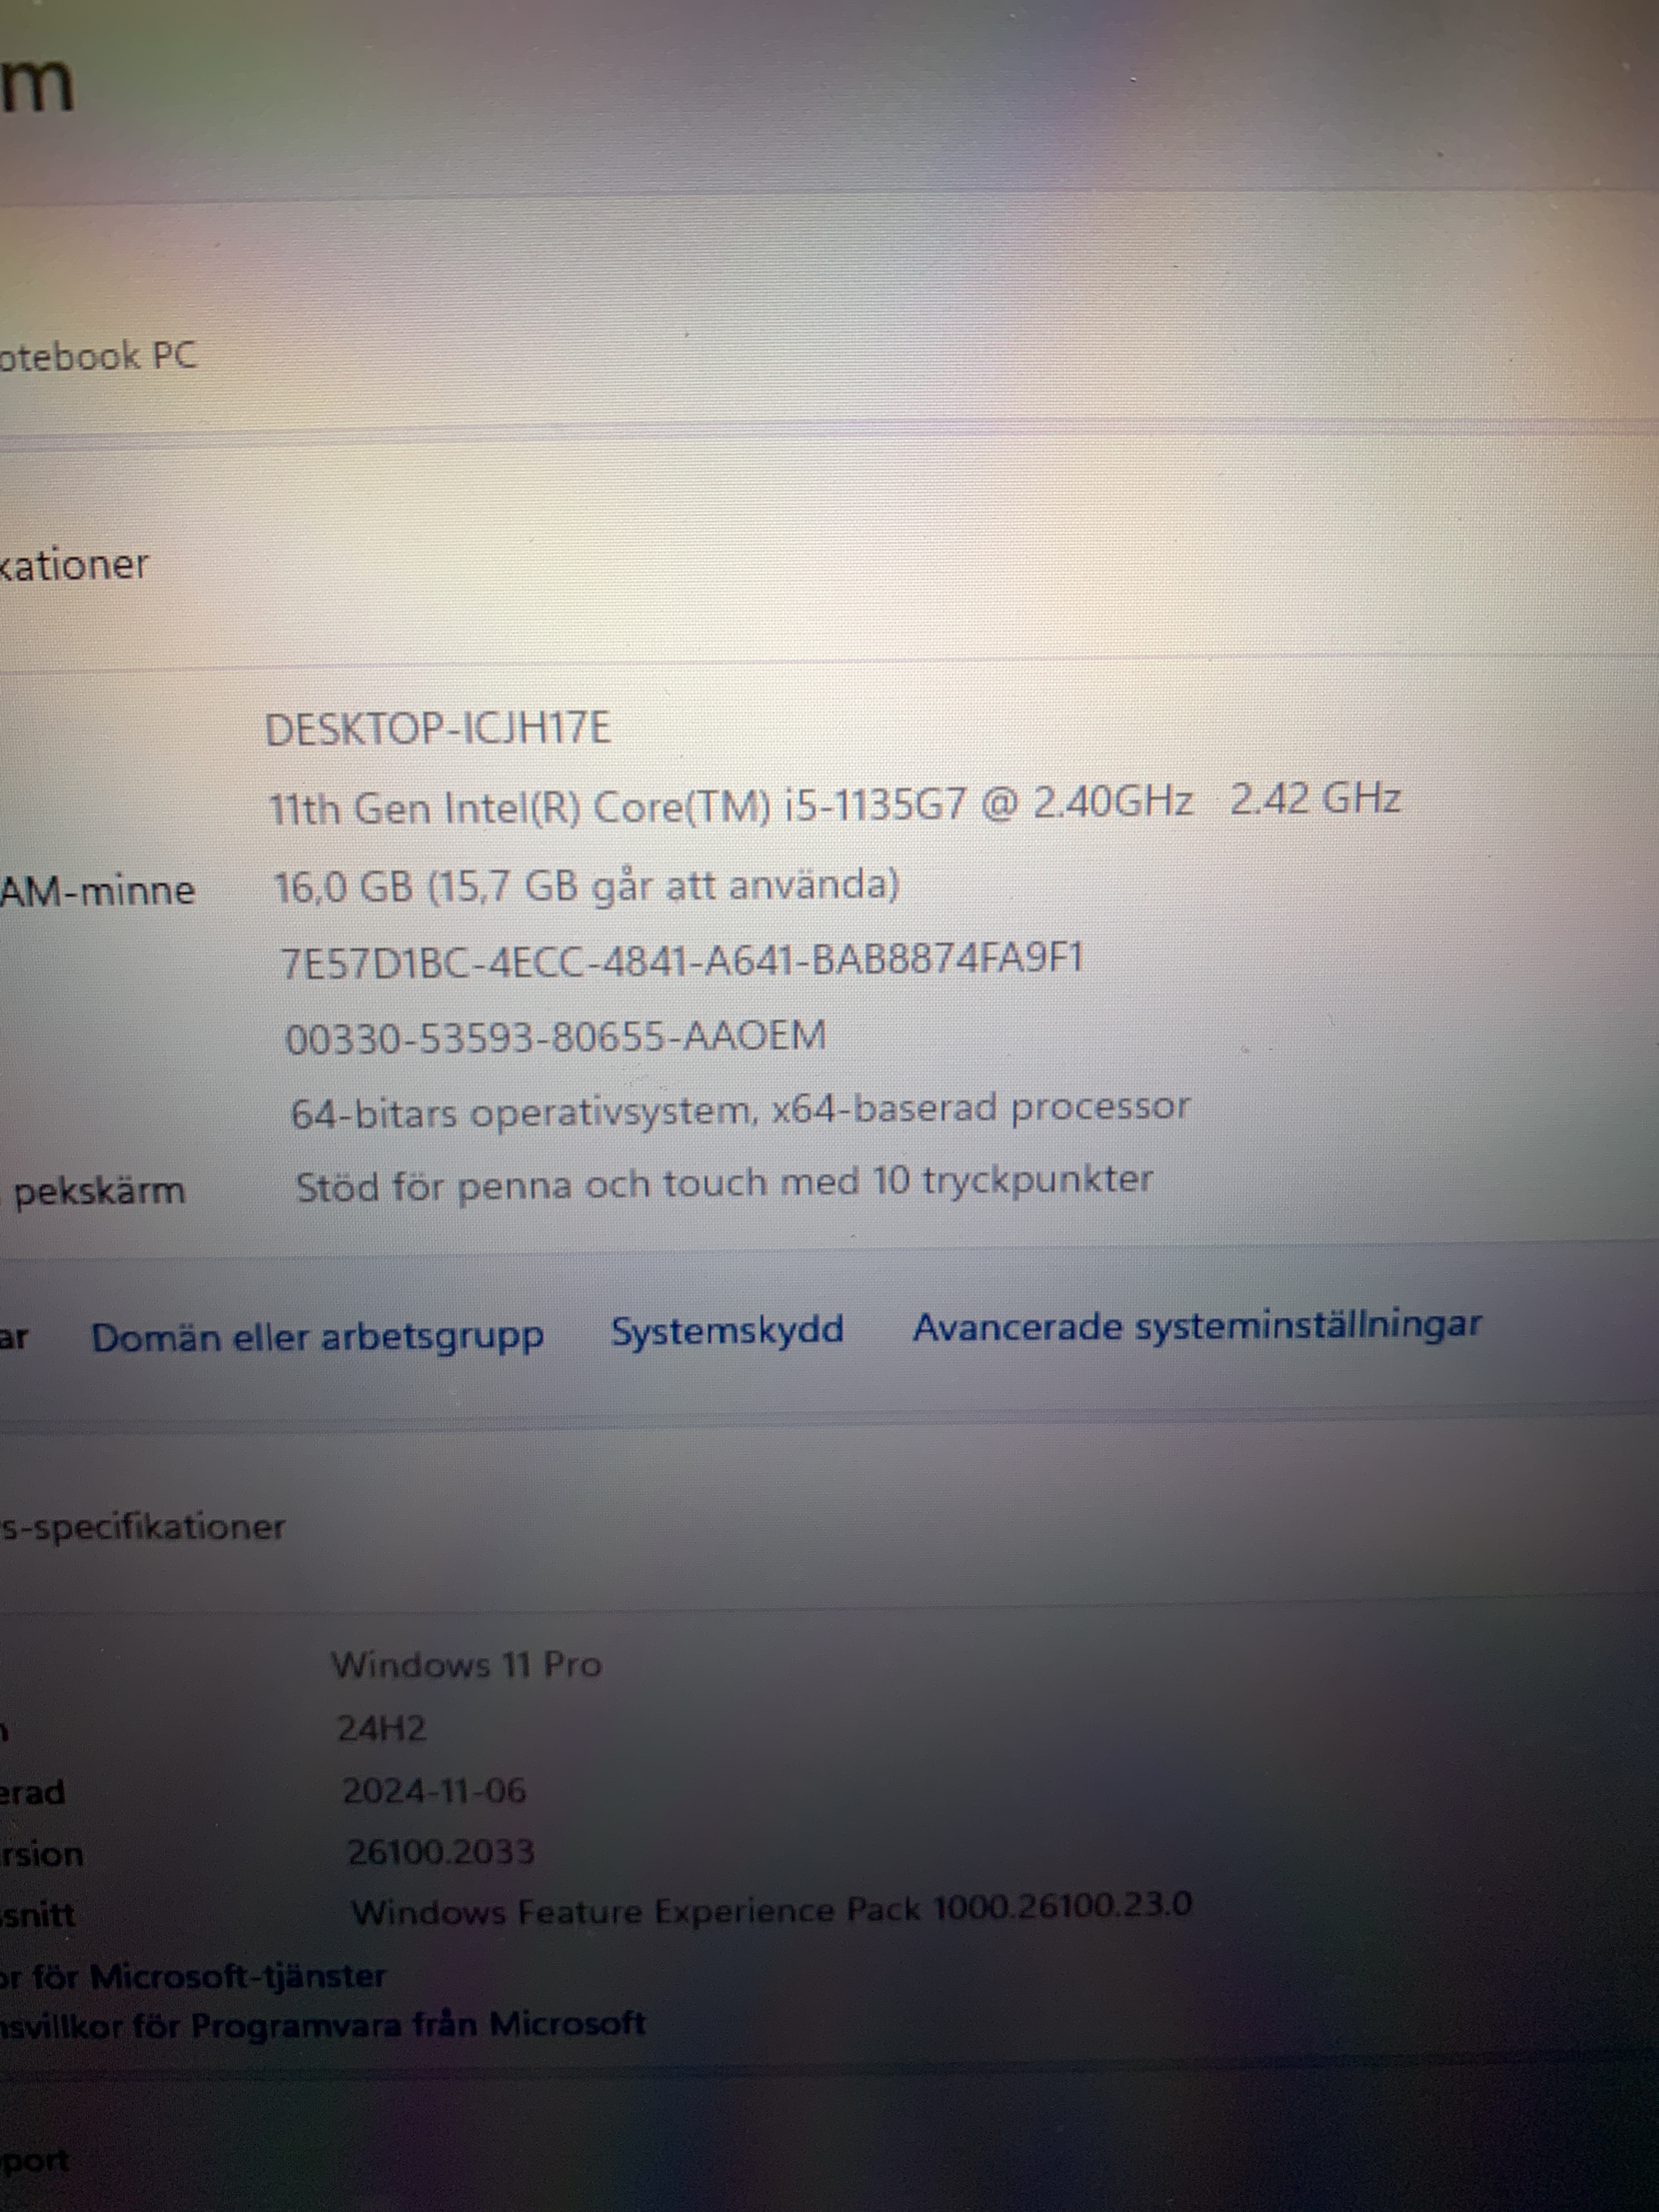The image size is (1659, 2212).
Task: Open Avancerade systeminställningar link
Action: coord(1196,1326)
